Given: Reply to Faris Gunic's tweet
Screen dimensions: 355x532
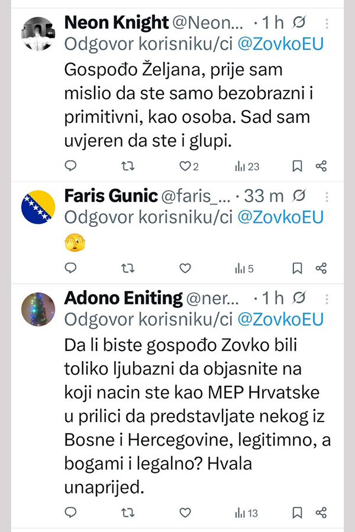Looking at the screenshot, I should tap(70, 268).
